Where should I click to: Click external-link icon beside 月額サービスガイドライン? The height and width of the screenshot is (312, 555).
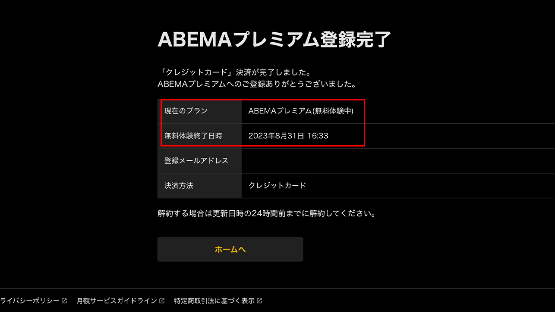(x=162, y=300)
